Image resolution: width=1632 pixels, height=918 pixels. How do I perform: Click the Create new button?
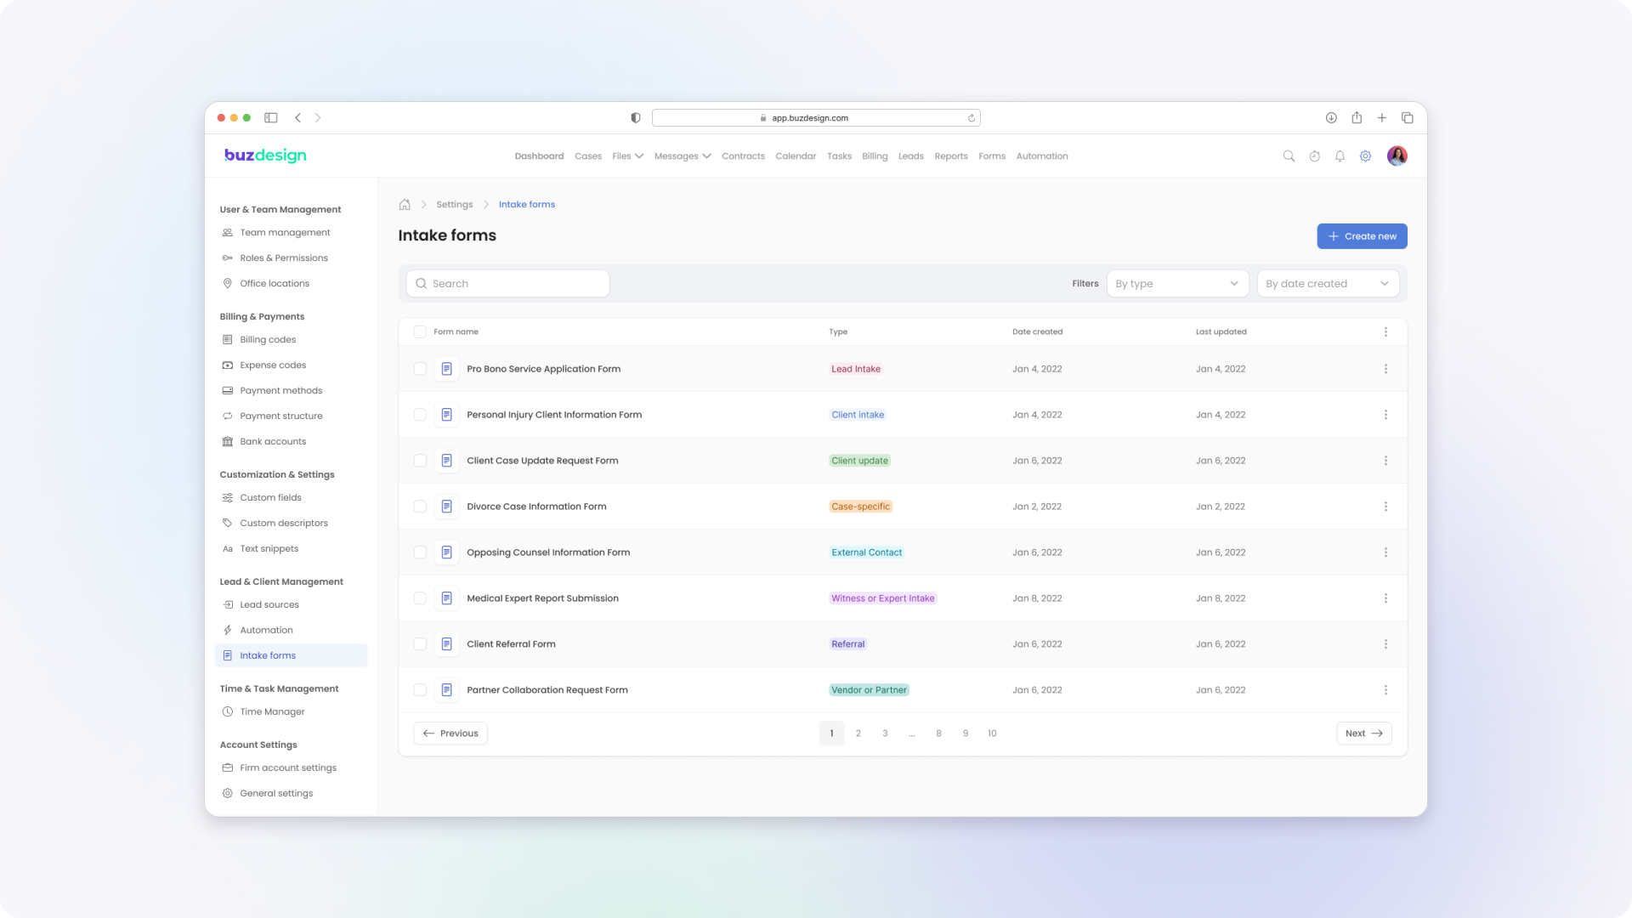(x=1362, y=236)
